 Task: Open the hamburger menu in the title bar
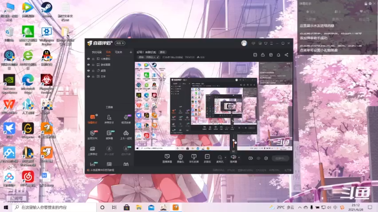272,43
